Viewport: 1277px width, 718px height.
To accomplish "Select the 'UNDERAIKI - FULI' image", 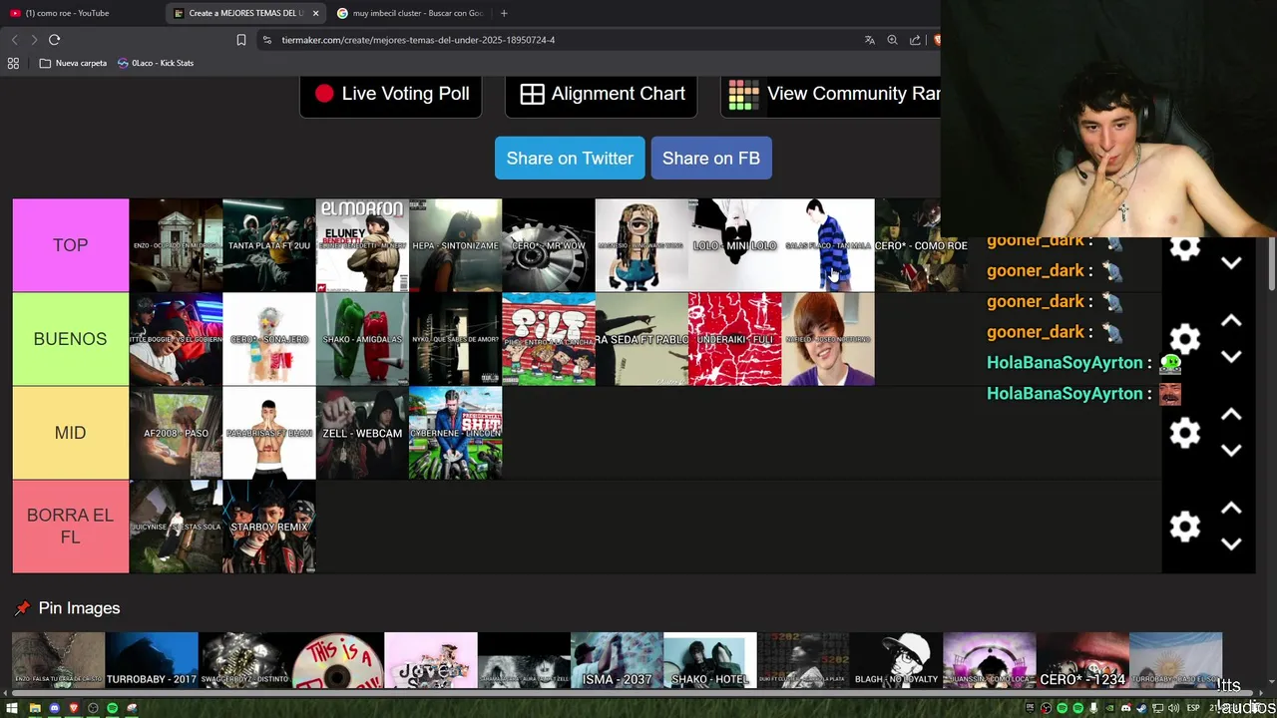I will tap(735, 339).
